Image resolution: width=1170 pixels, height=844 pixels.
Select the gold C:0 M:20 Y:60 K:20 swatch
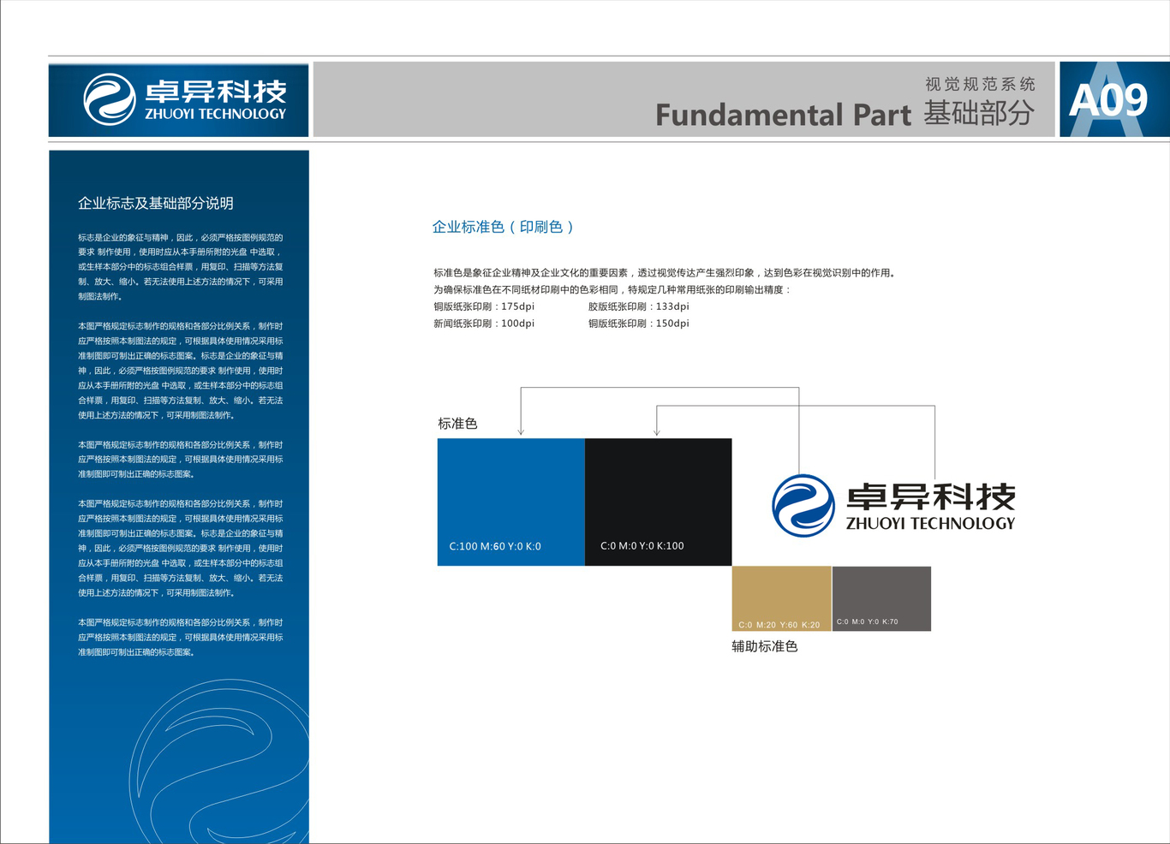point(782,598)
